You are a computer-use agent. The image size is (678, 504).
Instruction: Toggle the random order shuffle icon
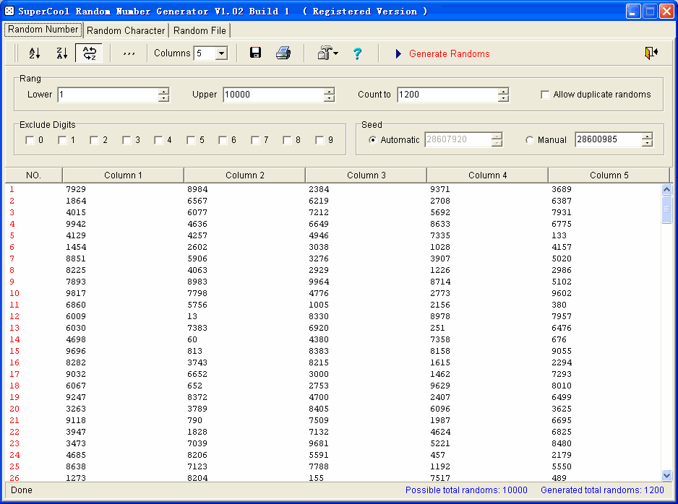coord(90,53)
